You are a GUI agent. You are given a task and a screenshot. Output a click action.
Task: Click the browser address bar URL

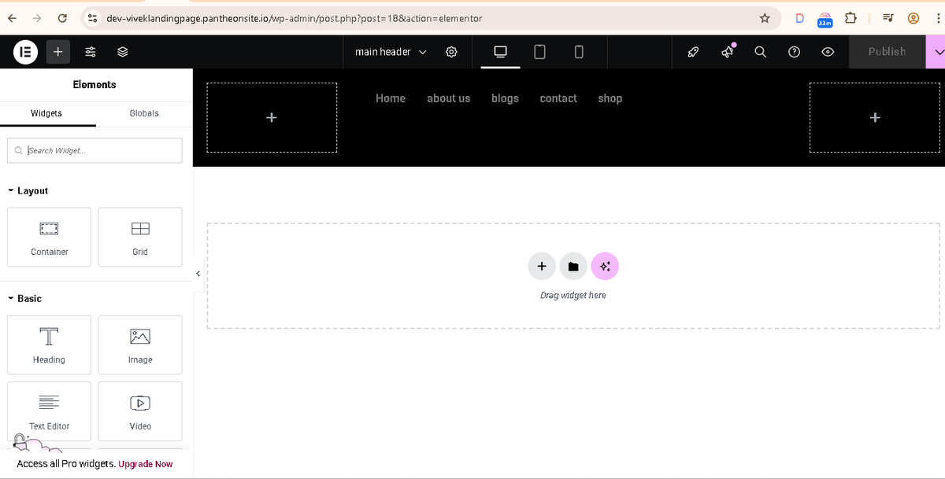pos(295,18)
